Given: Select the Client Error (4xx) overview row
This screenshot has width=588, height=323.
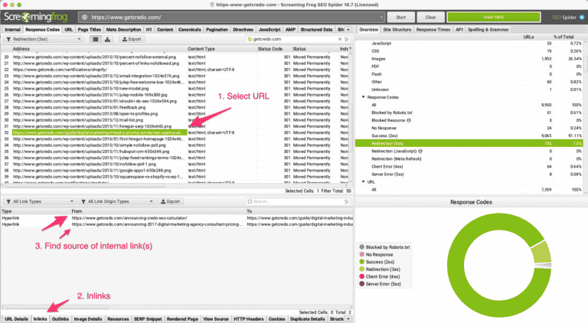Looking at the screenshot, I should point(469,166).
